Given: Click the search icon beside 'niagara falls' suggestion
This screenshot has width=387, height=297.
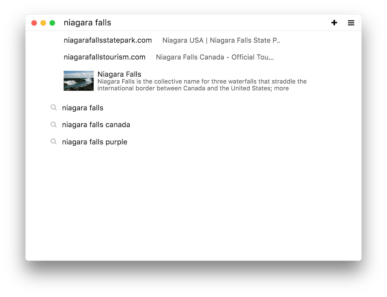Looking at the screenshot, I should (54, 108).
